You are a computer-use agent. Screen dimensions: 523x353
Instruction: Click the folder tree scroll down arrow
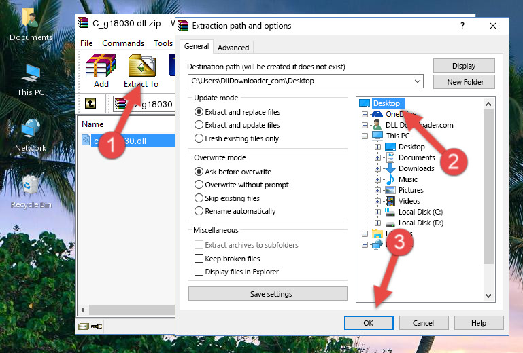488,296
